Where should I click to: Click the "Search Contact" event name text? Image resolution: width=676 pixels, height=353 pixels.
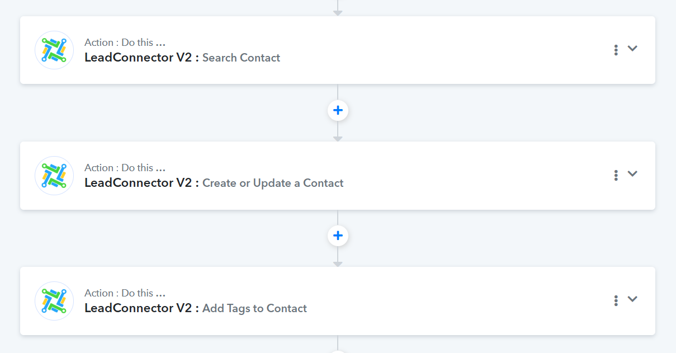point(241,58)
